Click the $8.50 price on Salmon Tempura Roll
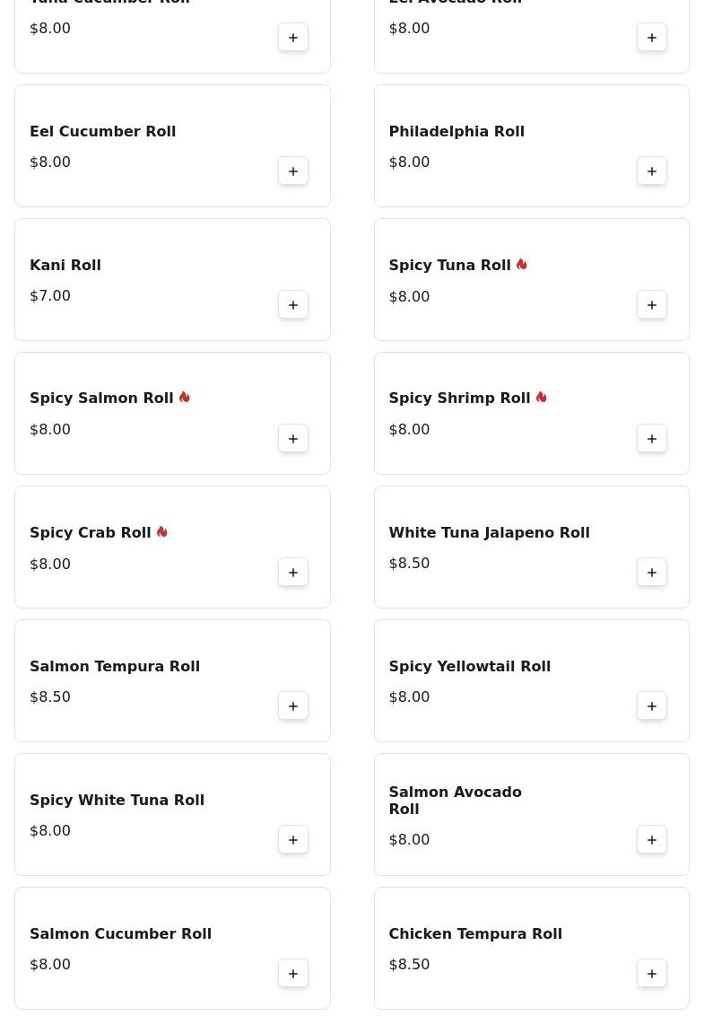704x1016 pixels. (50, 697)
